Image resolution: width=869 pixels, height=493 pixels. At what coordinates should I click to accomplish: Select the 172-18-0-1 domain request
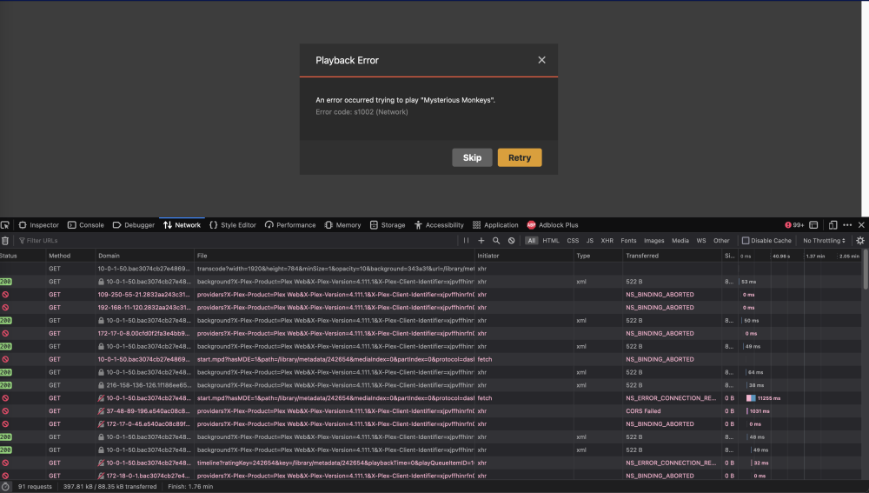(431, 476)
